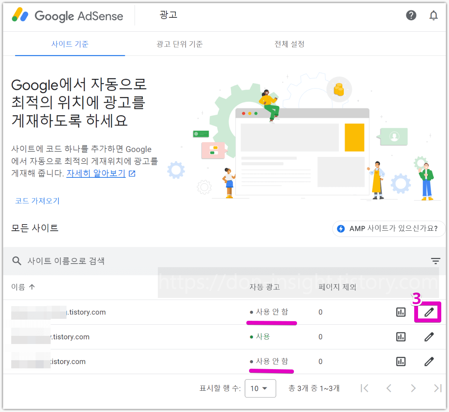
Task: View report for first tistory.com row
Action: 401,312
